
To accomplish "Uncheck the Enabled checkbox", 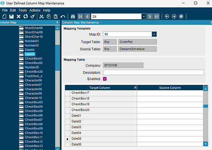I will [105, 79].
